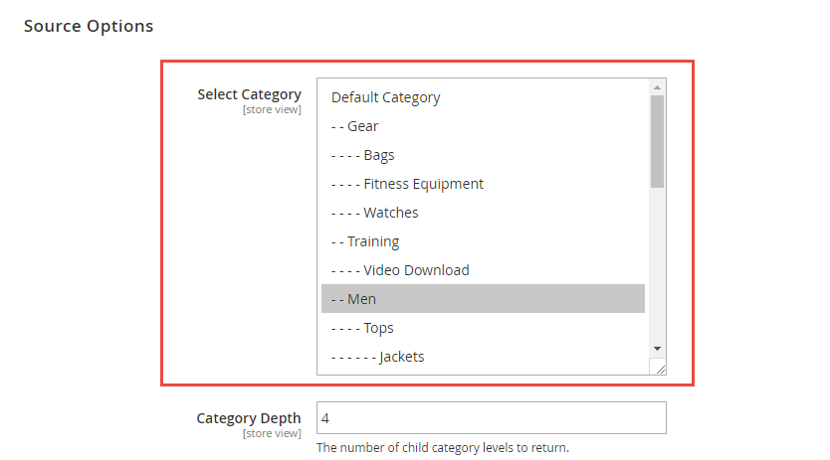The height and width of the screenshot is (460, 830).
Task: Select the Bags subcategory
Action: [x=483, y=155]
